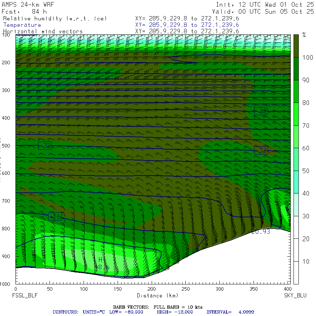Click the '300' distance axis tick label

[x=219, y=289]
